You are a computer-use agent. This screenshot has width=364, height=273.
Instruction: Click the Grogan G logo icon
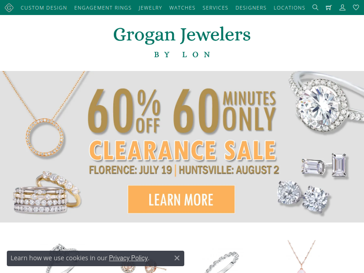coord(9,8)
